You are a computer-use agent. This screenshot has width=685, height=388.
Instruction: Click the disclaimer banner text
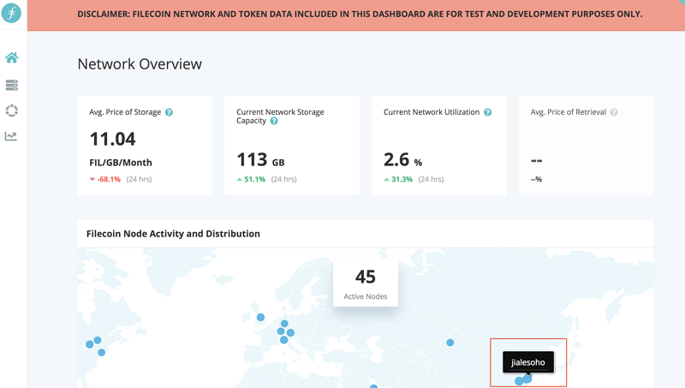point(360,14)
